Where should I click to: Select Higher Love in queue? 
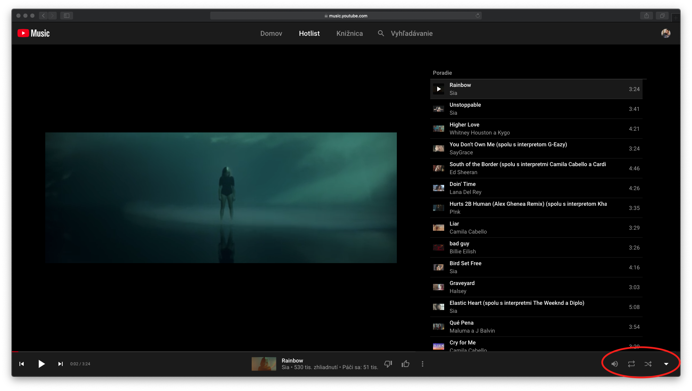pyautogui.click(x=536, y=129)
